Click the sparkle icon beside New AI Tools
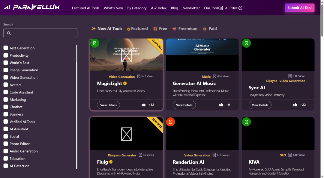The height and width of the screenshot is (178, 324). click(94, 28)
